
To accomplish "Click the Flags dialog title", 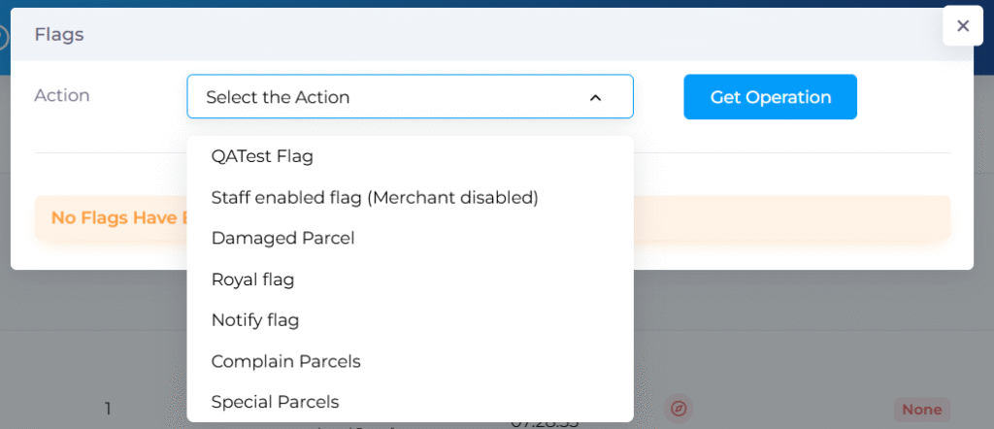I will click(59, 35).
